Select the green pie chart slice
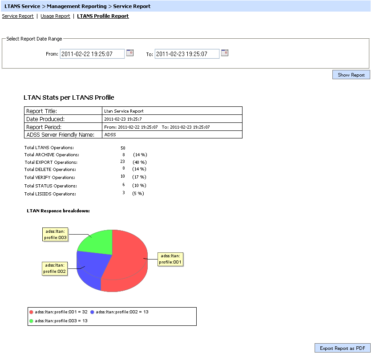372x357 pixels. click(x=96, y=240)
